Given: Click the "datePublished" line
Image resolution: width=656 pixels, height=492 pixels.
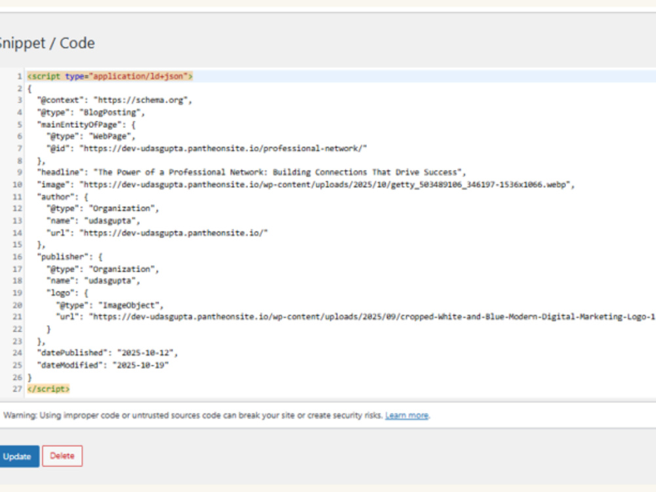Looking at the screenshot, I should [x=108, y=353].
